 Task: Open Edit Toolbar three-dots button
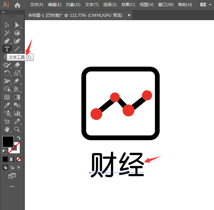tap(12, 187)
